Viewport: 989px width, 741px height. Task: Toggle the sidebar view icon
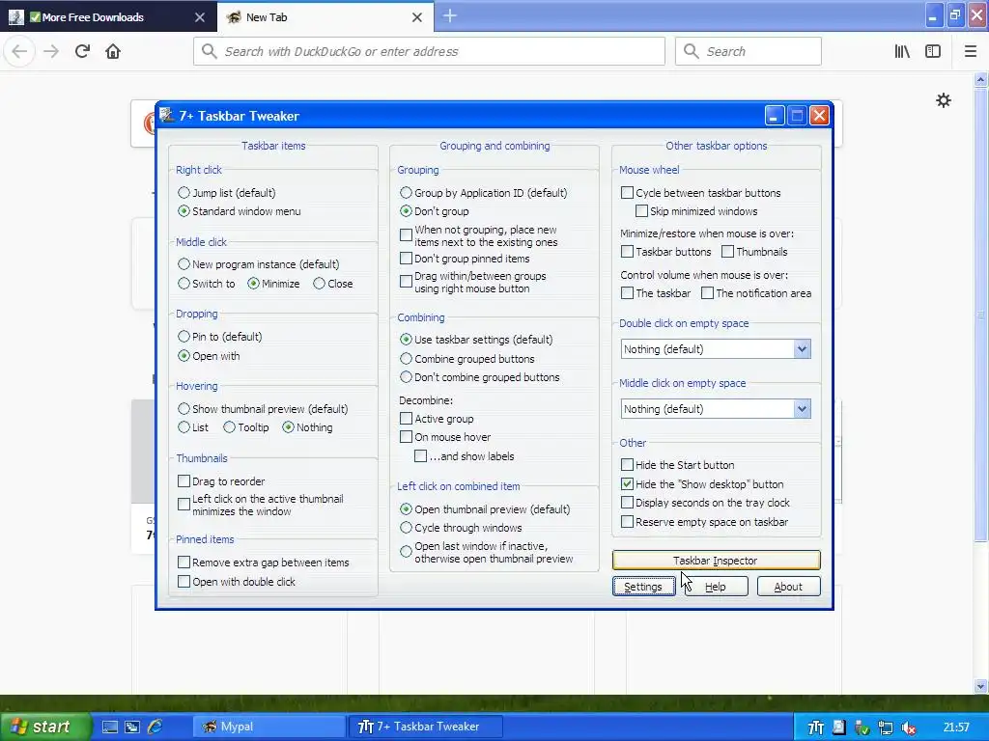tap(933, 52)
